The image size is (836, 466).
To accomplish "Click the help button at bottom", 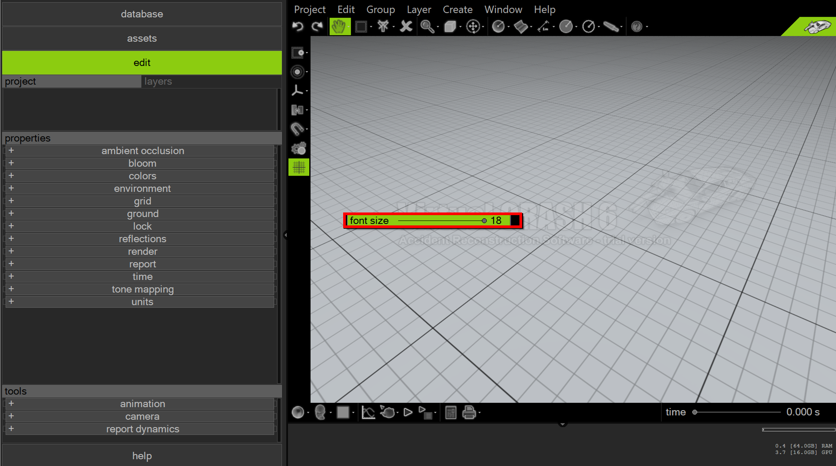I will coord(142,456).
